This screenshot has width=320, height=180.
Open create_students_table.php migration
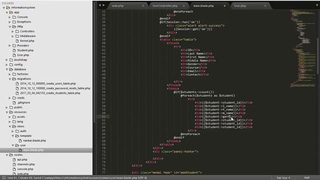pos(50,93)
